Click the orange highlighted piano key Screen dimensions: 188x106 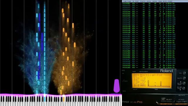coord(64,99)
